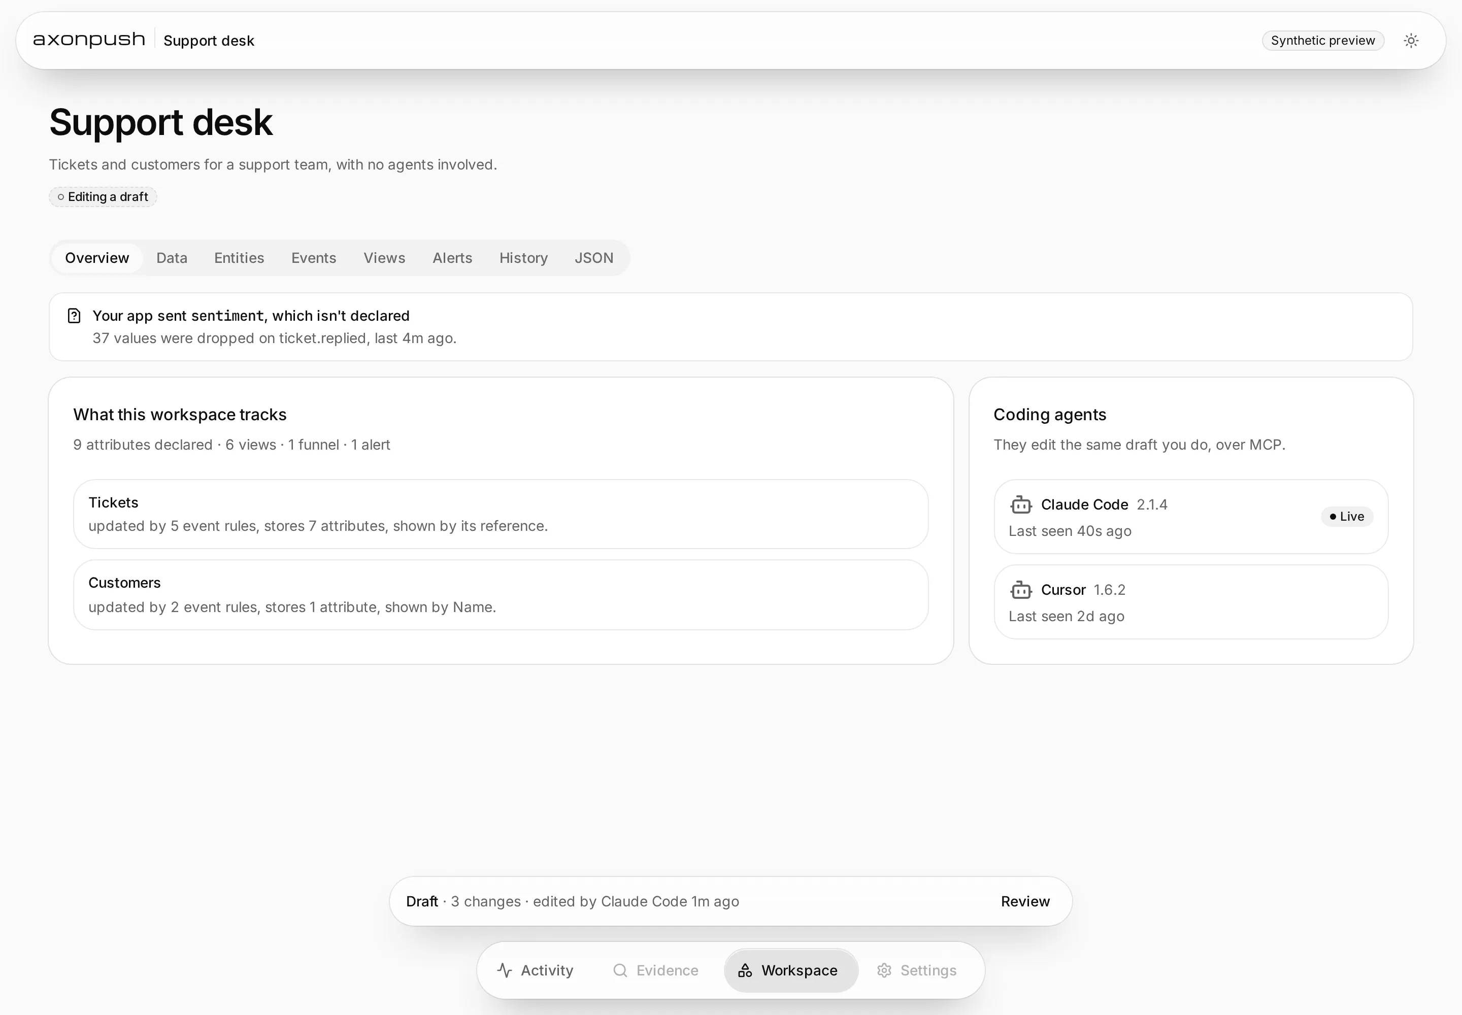1462x1015 pixels.
Task: Click the Support desk page title
Action: (161, 122)
